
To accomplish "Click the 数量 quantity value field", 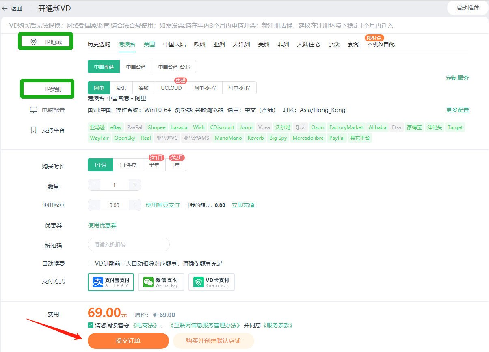I will (x=115, y=185).
